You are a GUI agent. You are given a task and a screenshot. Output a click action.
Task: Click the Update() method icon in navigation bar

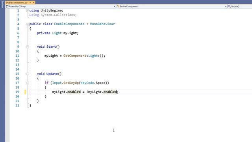pos(229,6)
